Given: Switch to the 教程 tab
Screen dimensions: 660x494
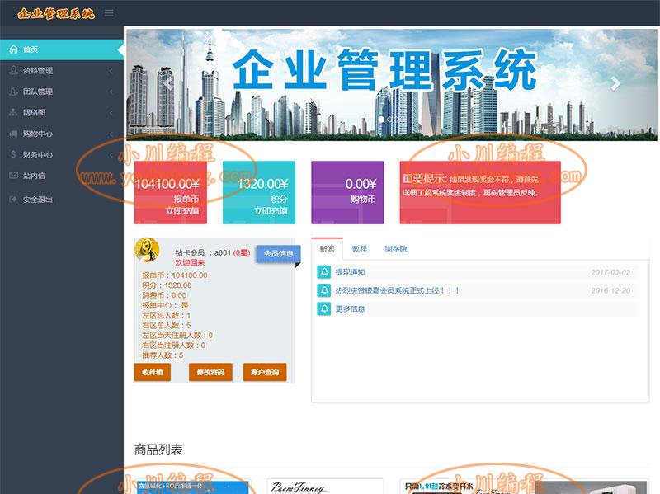Looking at the screenshot, I should tap(360, 249).
